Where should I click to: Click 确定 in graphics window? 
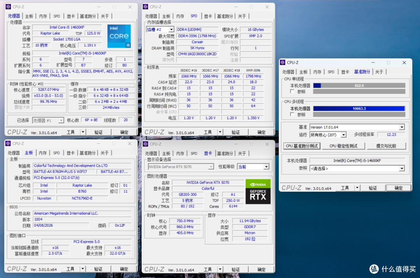pyautogui.click(x=261, y=269)
